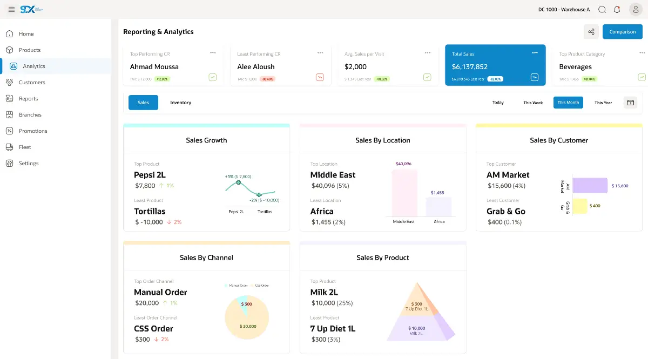Image resolution: width=648 pixels, height=359 pixels.
Task: Click trend icon on Total Sales card
Action: click(x=535, y=77)
